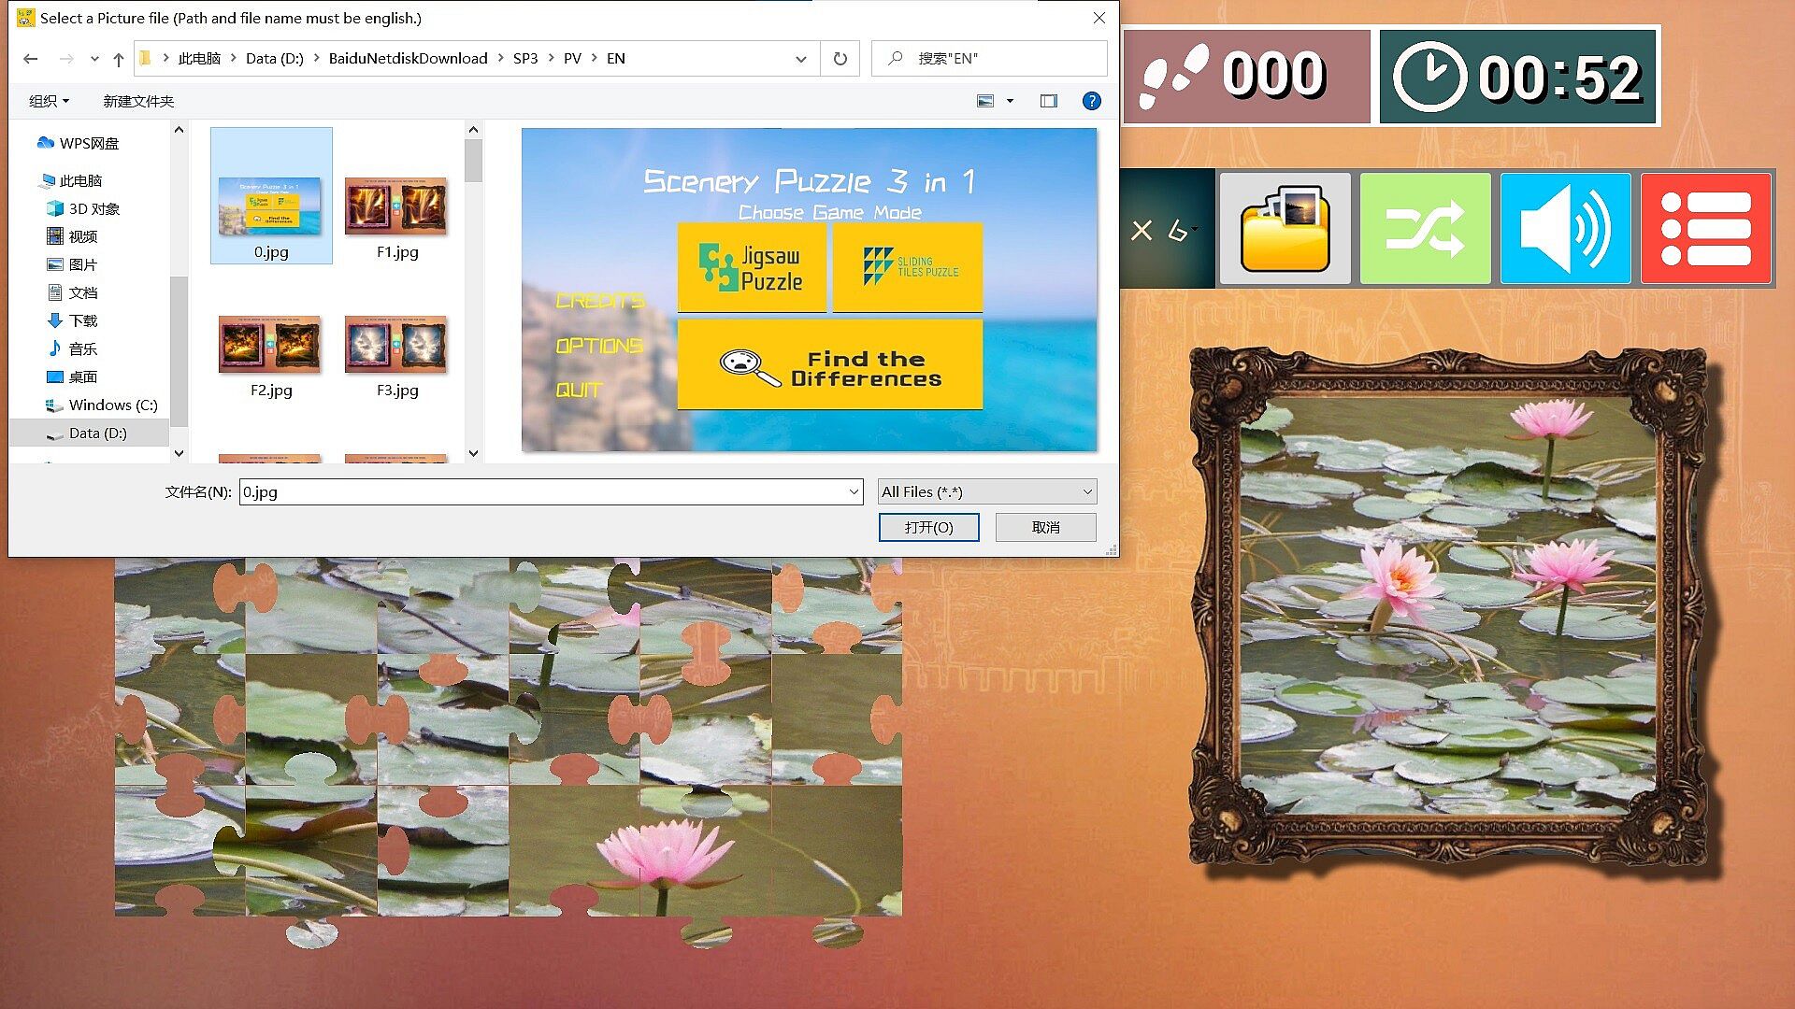Click the blue help question mark icon
The height and width of the screenshot is (1009, 1795).
(x=1091, y=101)
